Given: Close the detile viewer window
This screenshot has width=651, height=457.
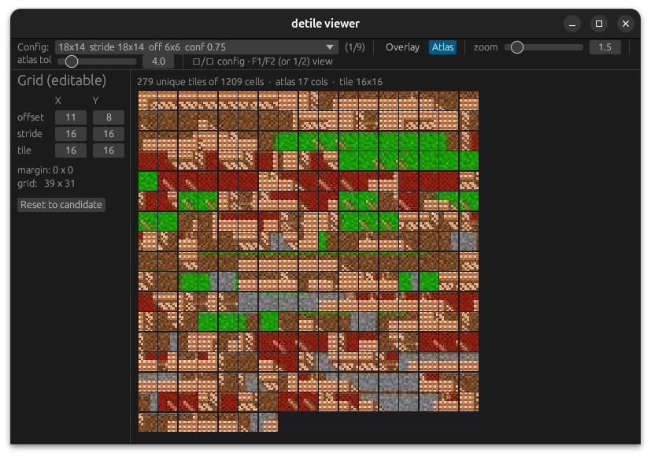Looking at the screenshot, I should click(626, 24).
